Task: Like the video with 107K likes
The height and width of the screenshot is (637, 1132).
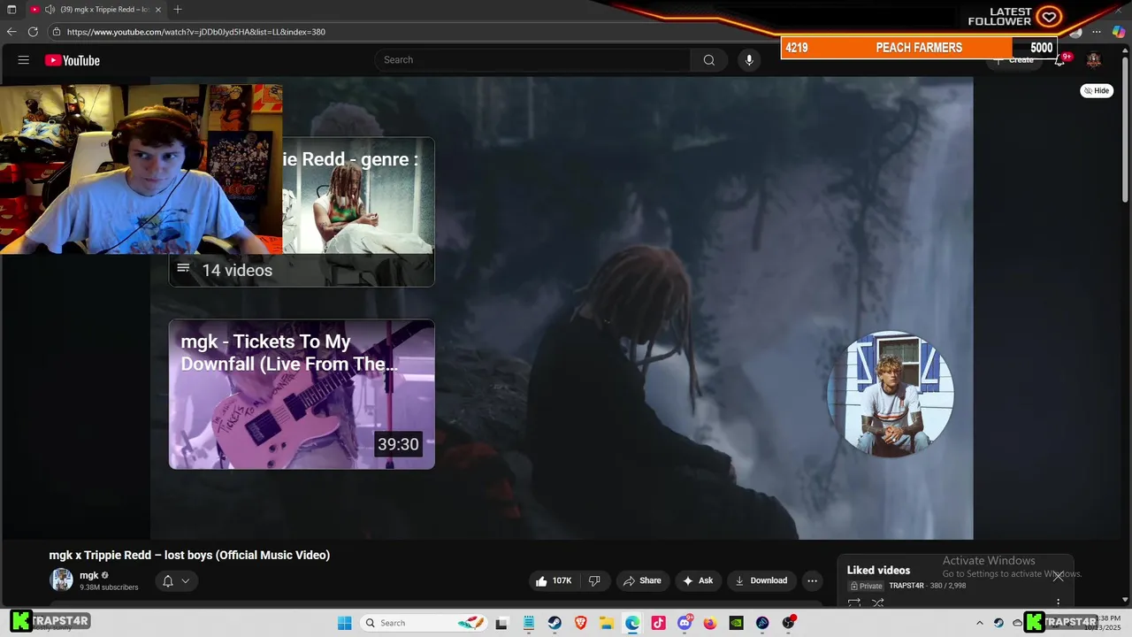Action: coord(554,580)
